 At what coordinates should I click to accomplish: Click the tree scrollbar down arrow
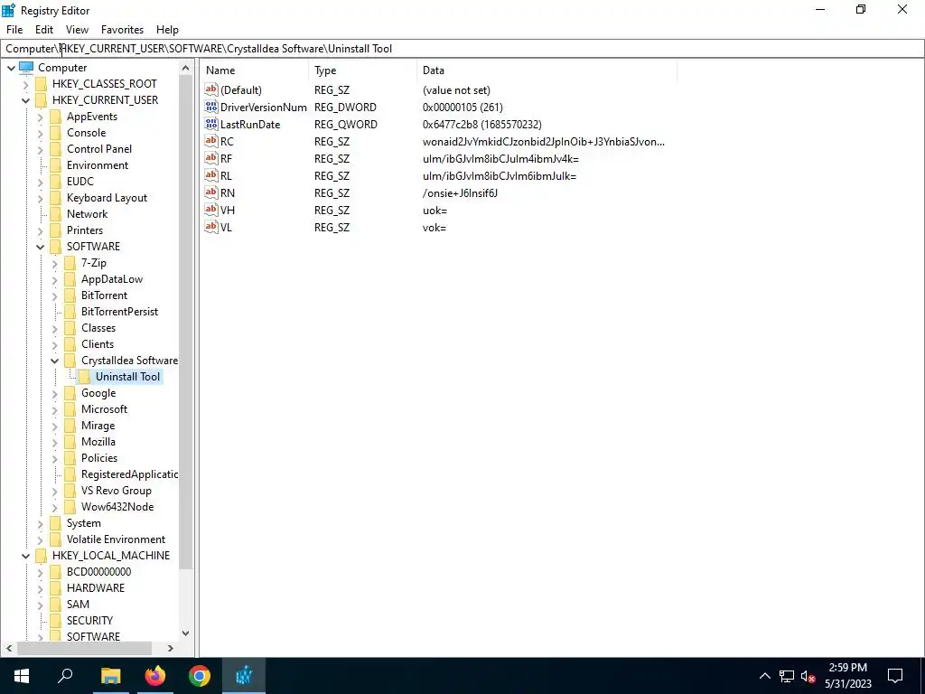coord(185,633)
